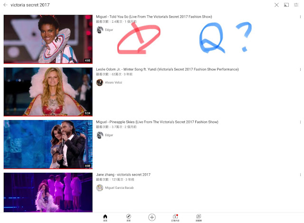This screenshot has height=223, width=304.
Task: Clear search with the X icon
Action: 276,5
